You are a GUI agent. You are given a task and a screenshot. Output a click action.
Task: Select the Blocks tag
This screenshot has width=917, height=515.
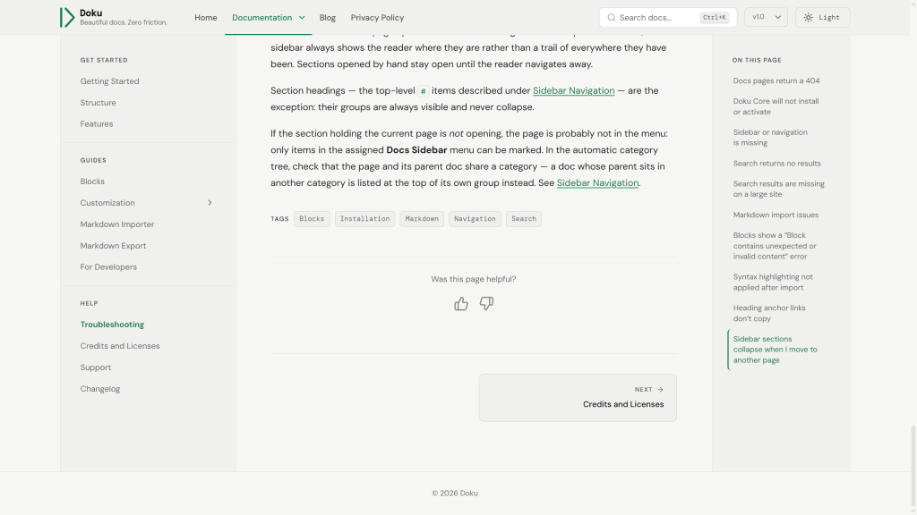pos(312,219)
